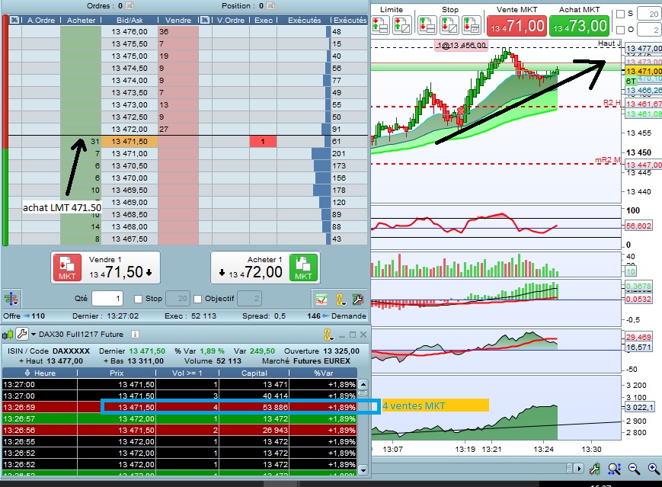Enable the Objectif checkbox
The width and height of the screenshot is (662, 487).
pyautogui.click(x=197, y=299)
